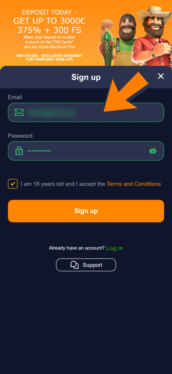Click the padlock icon in the password field
172x374 pixels.
[x=19, y=151]
